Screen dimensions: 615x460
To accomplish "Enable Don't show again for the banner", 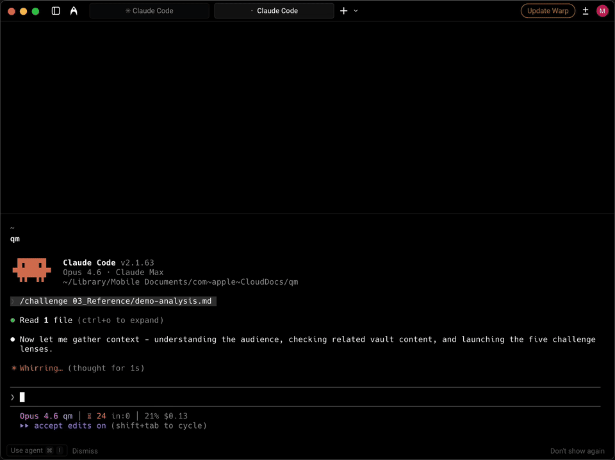I will click(577, 450).
